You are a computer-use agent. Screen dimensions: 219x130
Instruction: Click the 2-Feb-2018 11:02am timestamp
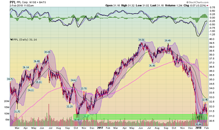[22, 5]
